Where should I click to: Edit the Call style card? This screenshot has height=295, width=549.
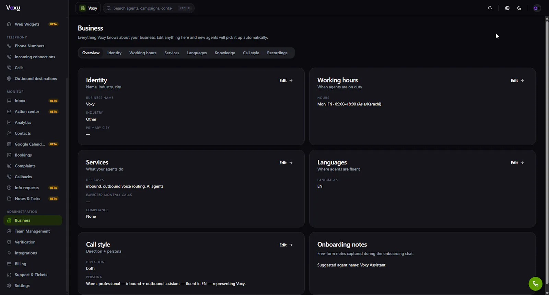[x=286, y=245]
